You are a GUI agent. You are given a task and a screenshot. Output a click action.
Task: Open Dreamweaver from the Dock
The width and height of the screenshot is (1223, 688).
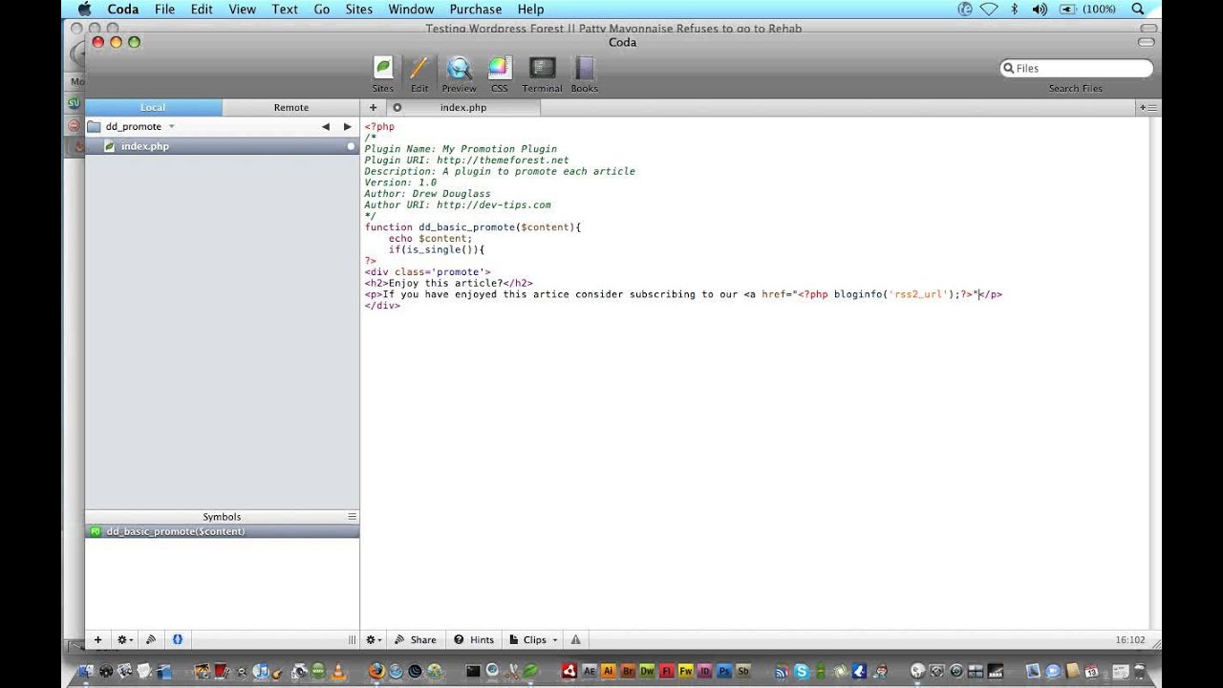tap(647, 671)
